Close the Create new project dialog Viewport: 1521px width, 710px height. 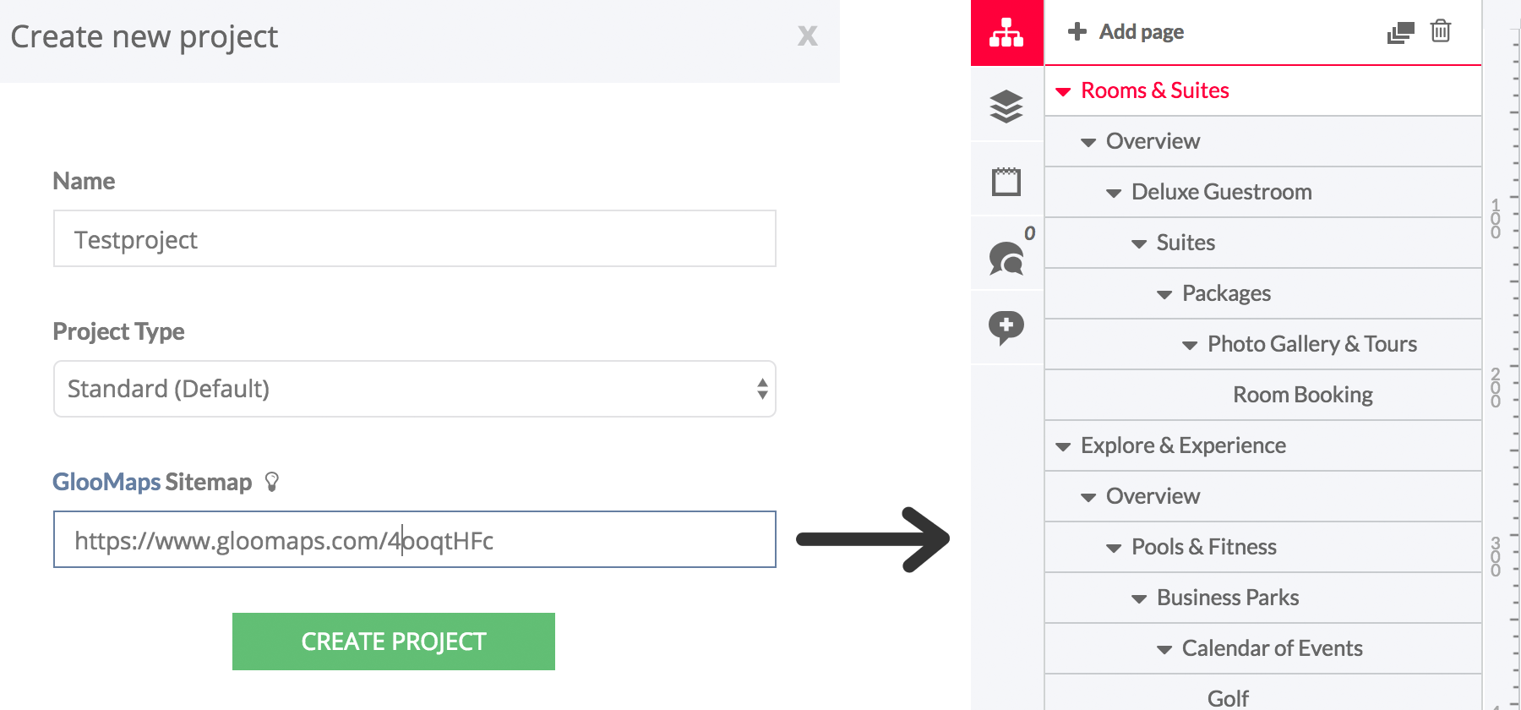coord(808,35)
